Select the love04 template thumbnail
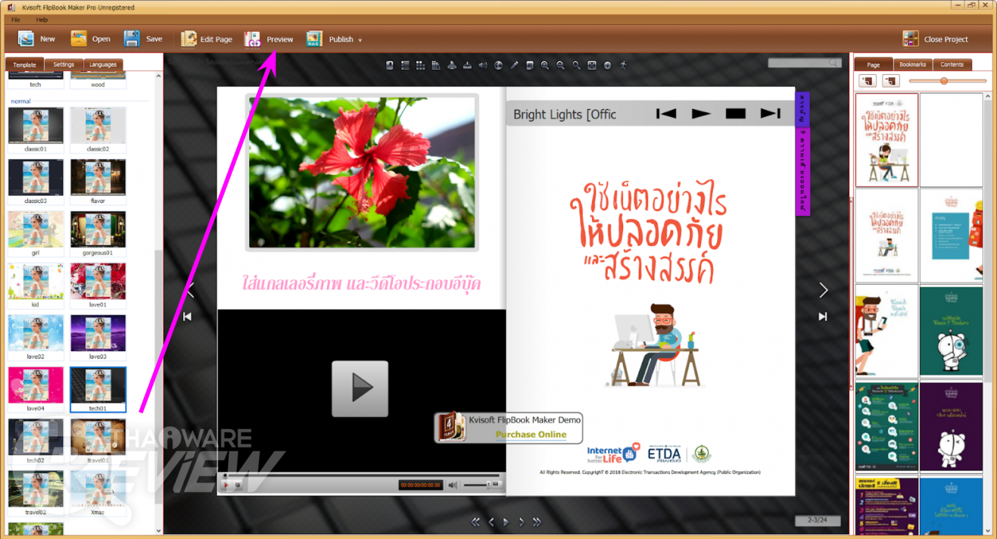Screen dimensions: 997x539 coord(36,385)
